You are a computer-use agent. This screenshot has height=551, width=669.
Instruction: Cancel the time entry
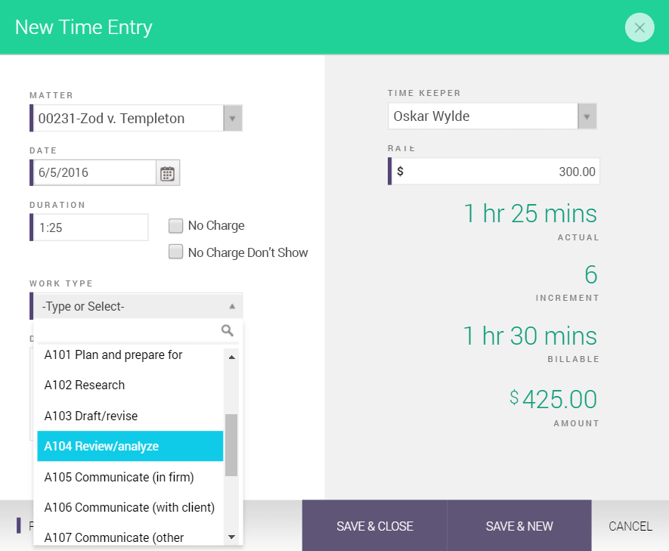(630, 526)
